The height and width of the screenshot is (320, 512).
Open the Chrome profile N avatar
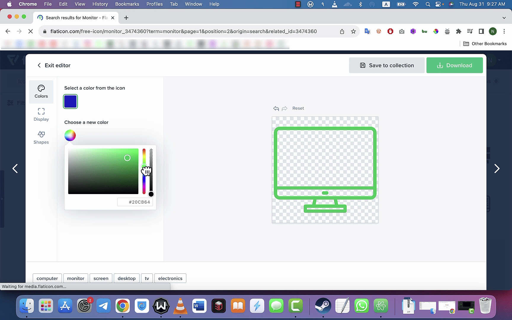pyautogui.click(x=492, y=31)
